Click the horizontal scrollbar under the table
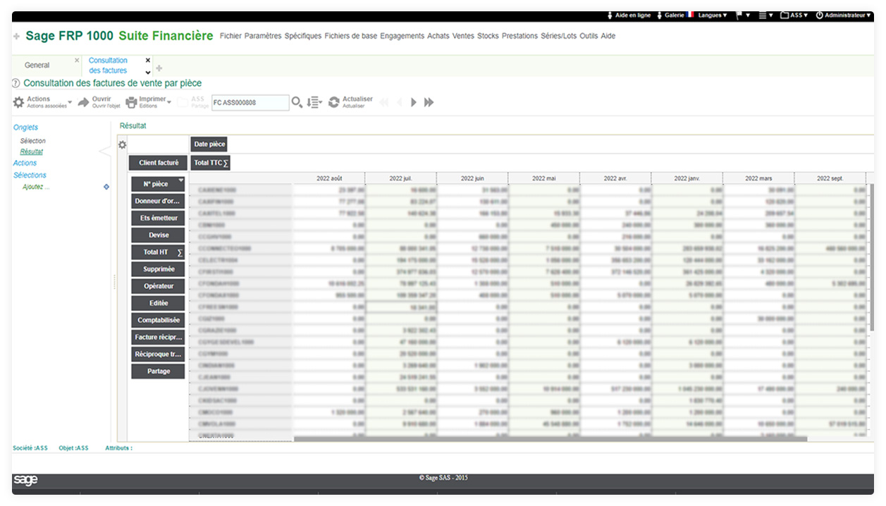The width and height of the screenshot is (886, 506). click(550, 439)
